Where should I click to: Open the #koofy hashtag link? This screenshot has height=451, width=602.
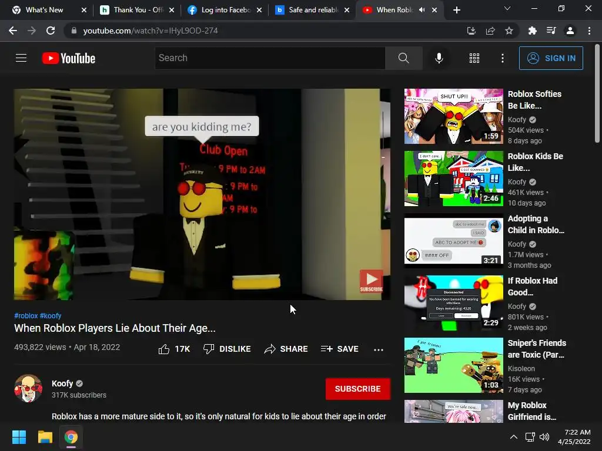[51, 315]
